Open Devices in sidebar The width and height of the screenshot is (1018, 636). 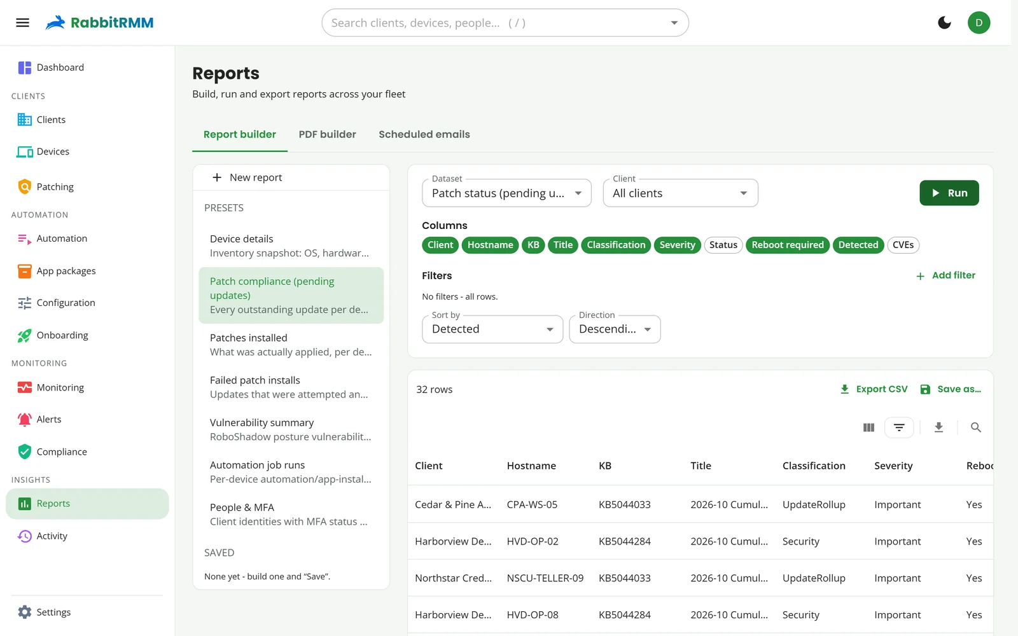(87, 151)
